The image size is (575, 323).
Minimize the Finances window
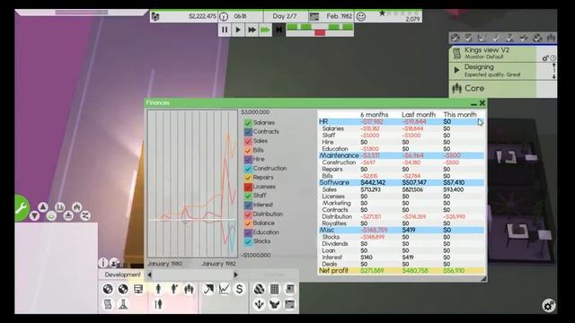pos(473,104)
